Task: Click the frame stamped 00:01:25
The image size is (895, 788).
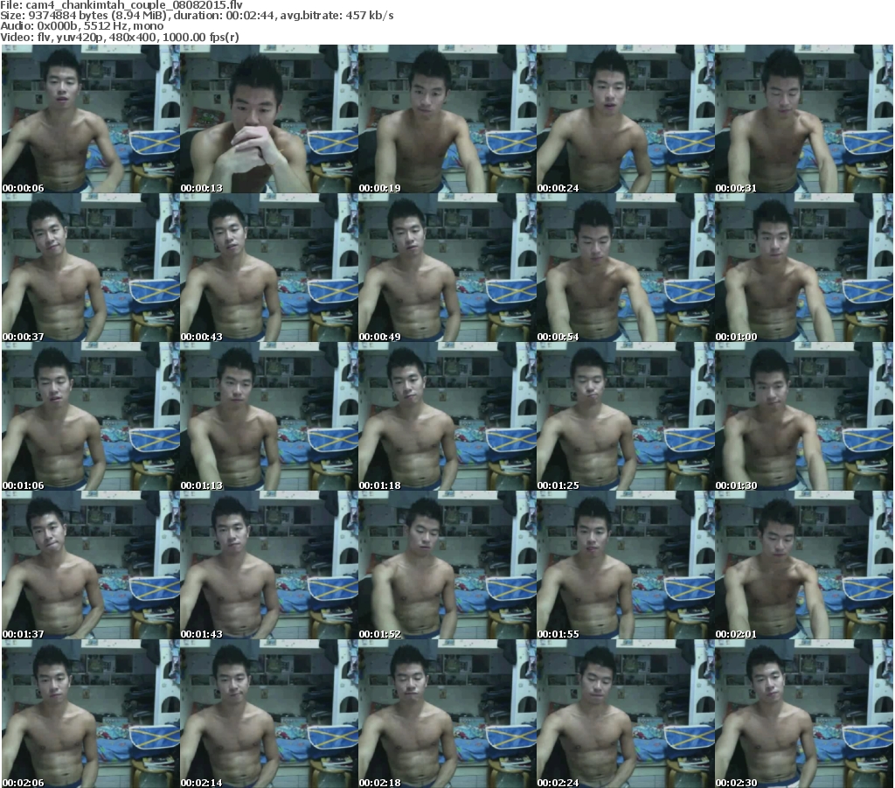Action: (625, 416)
